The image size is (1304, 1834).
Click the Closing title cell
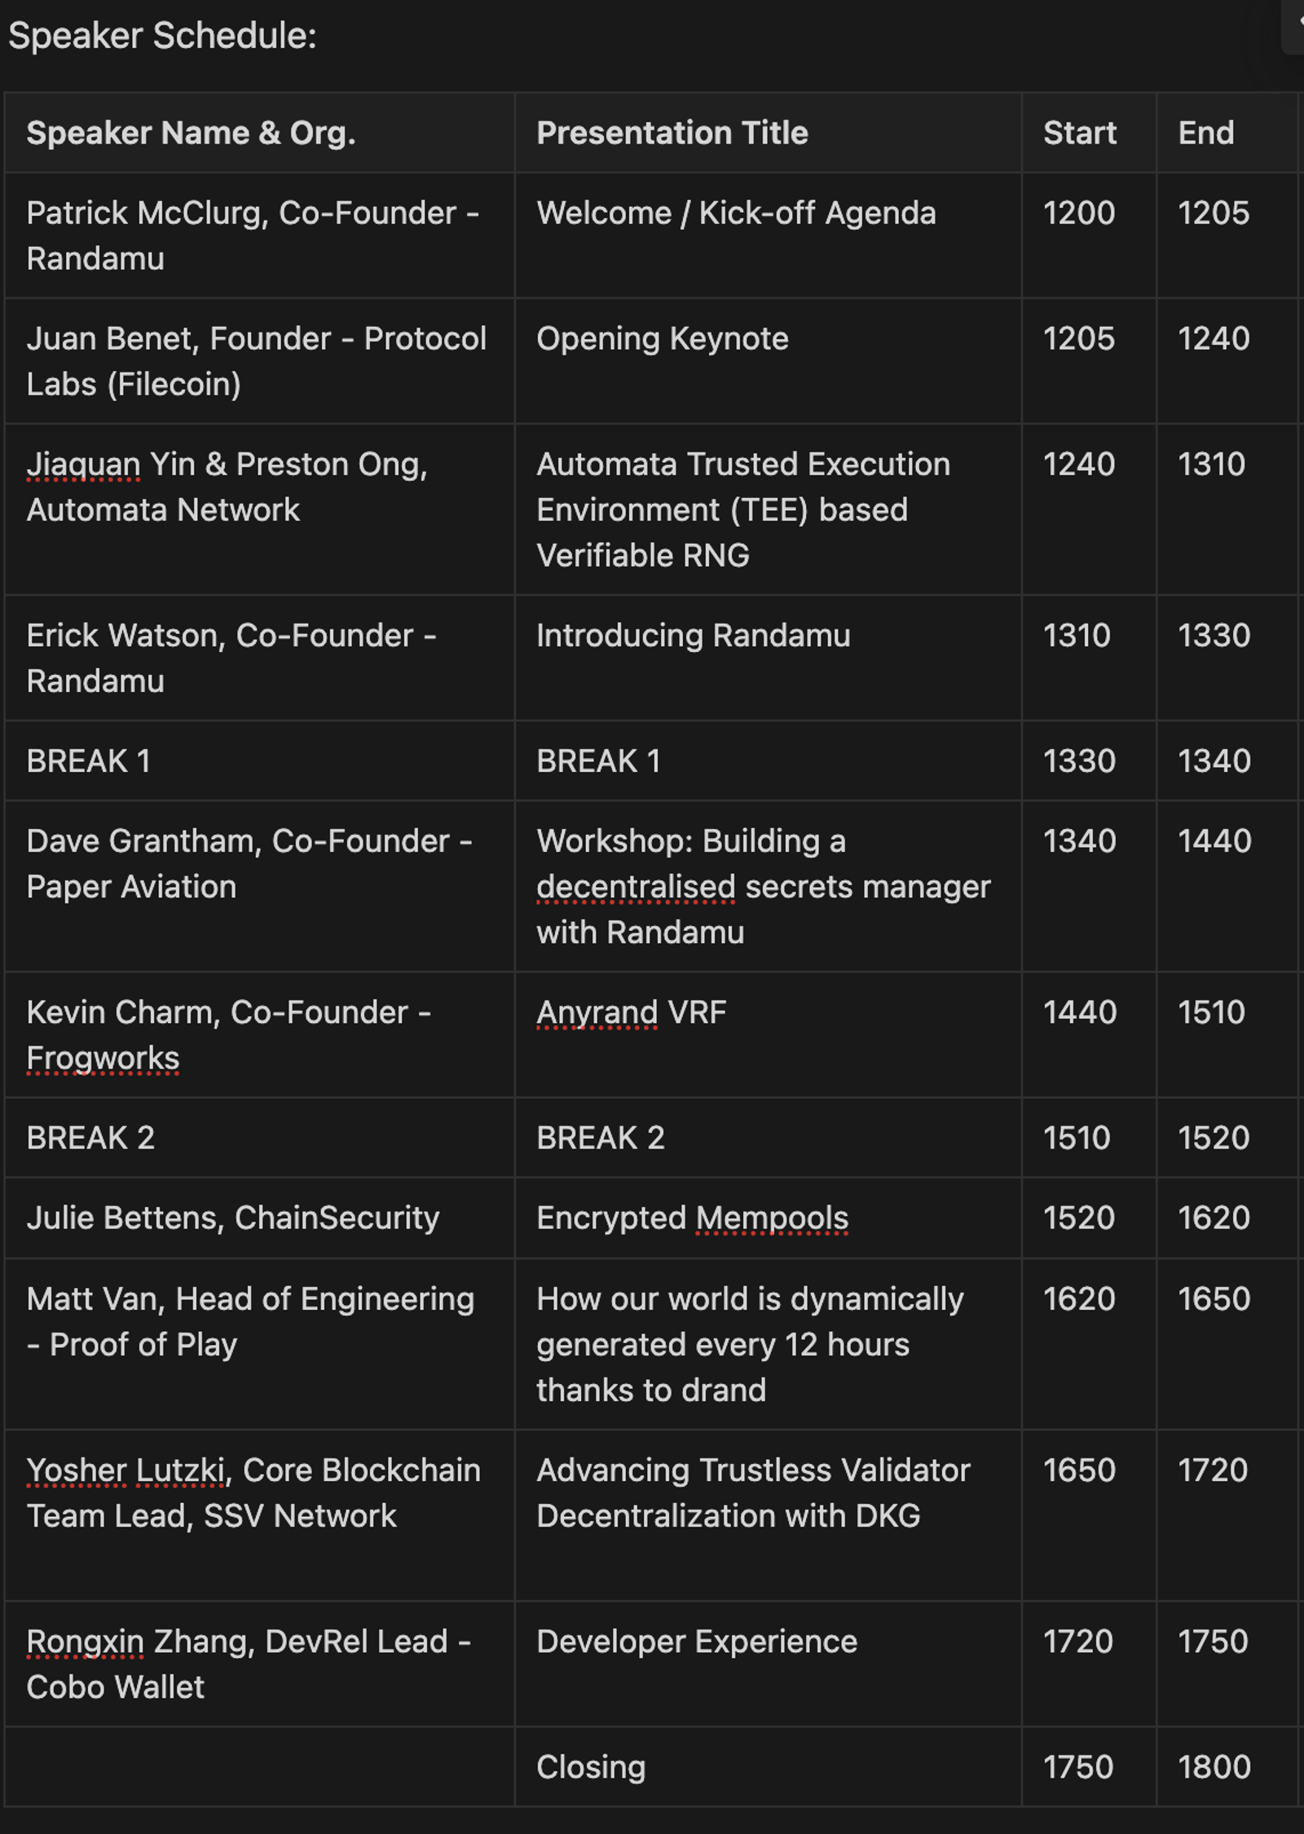click(768, 1766)
